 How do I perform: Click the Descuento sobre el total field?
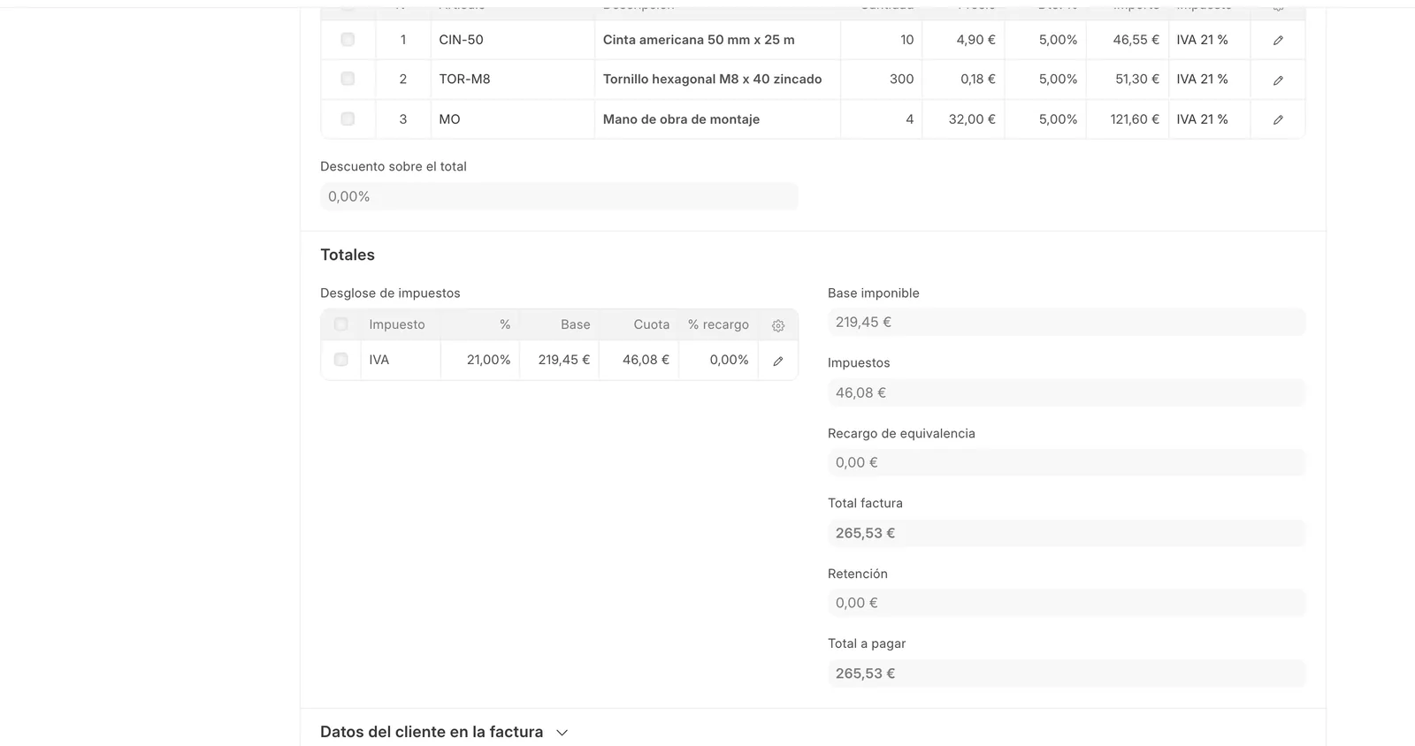point(559,196)
